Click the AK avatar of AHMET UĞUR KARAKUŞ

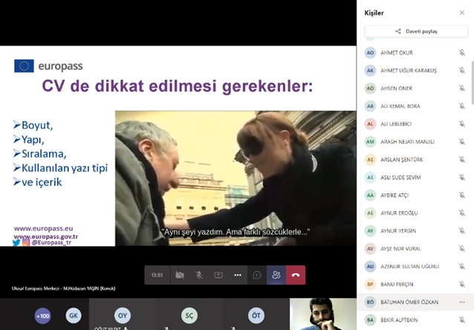tap(370, 71)
